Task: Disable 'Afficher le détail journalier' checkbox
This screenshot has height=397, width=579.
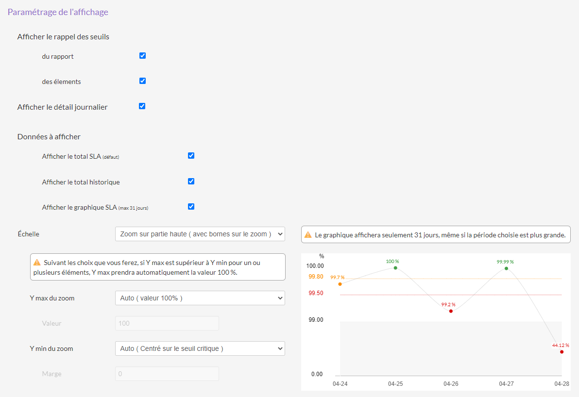Action: (142, 106)
